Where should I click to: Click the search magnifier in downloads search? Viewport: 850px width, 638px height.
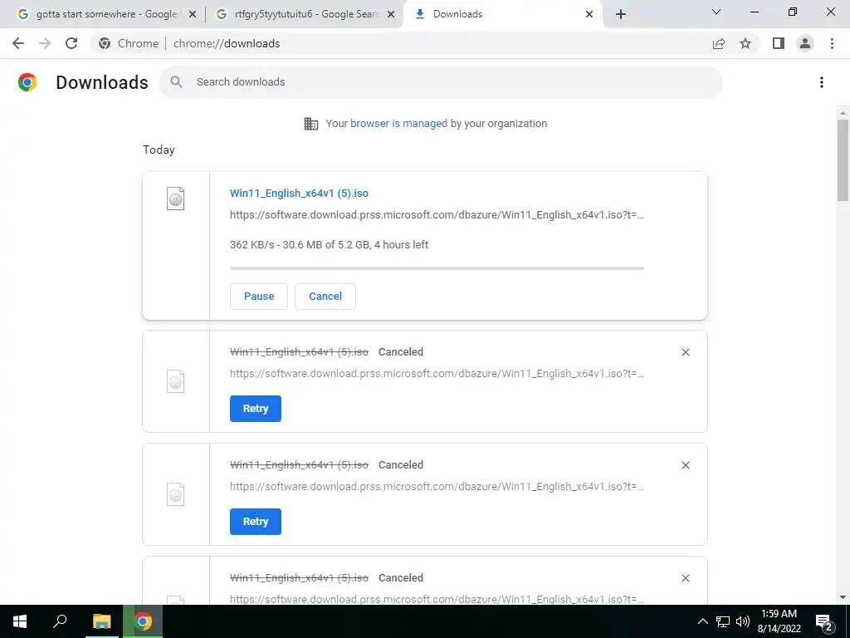point(176,82)
